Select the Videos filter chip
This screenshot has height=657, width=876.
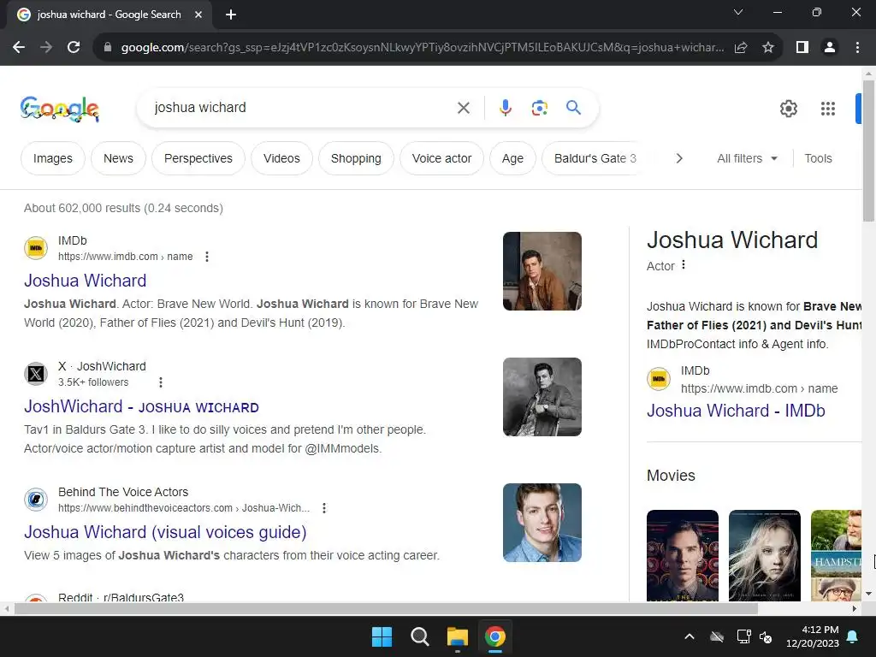[281, 158]
